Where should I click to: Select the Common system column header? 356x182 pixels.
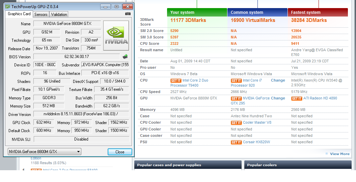click(x=257, y=12)
